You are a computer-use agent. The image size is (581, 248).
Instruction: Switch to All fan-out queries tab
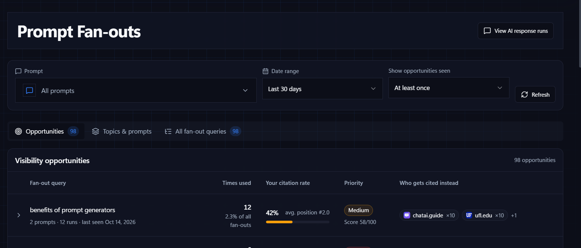203,131
